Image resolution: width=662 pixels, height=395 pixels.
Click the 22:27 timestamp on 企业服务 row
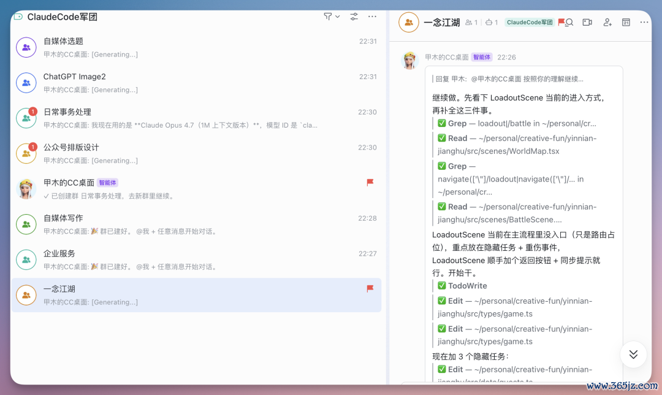(367, 254)
